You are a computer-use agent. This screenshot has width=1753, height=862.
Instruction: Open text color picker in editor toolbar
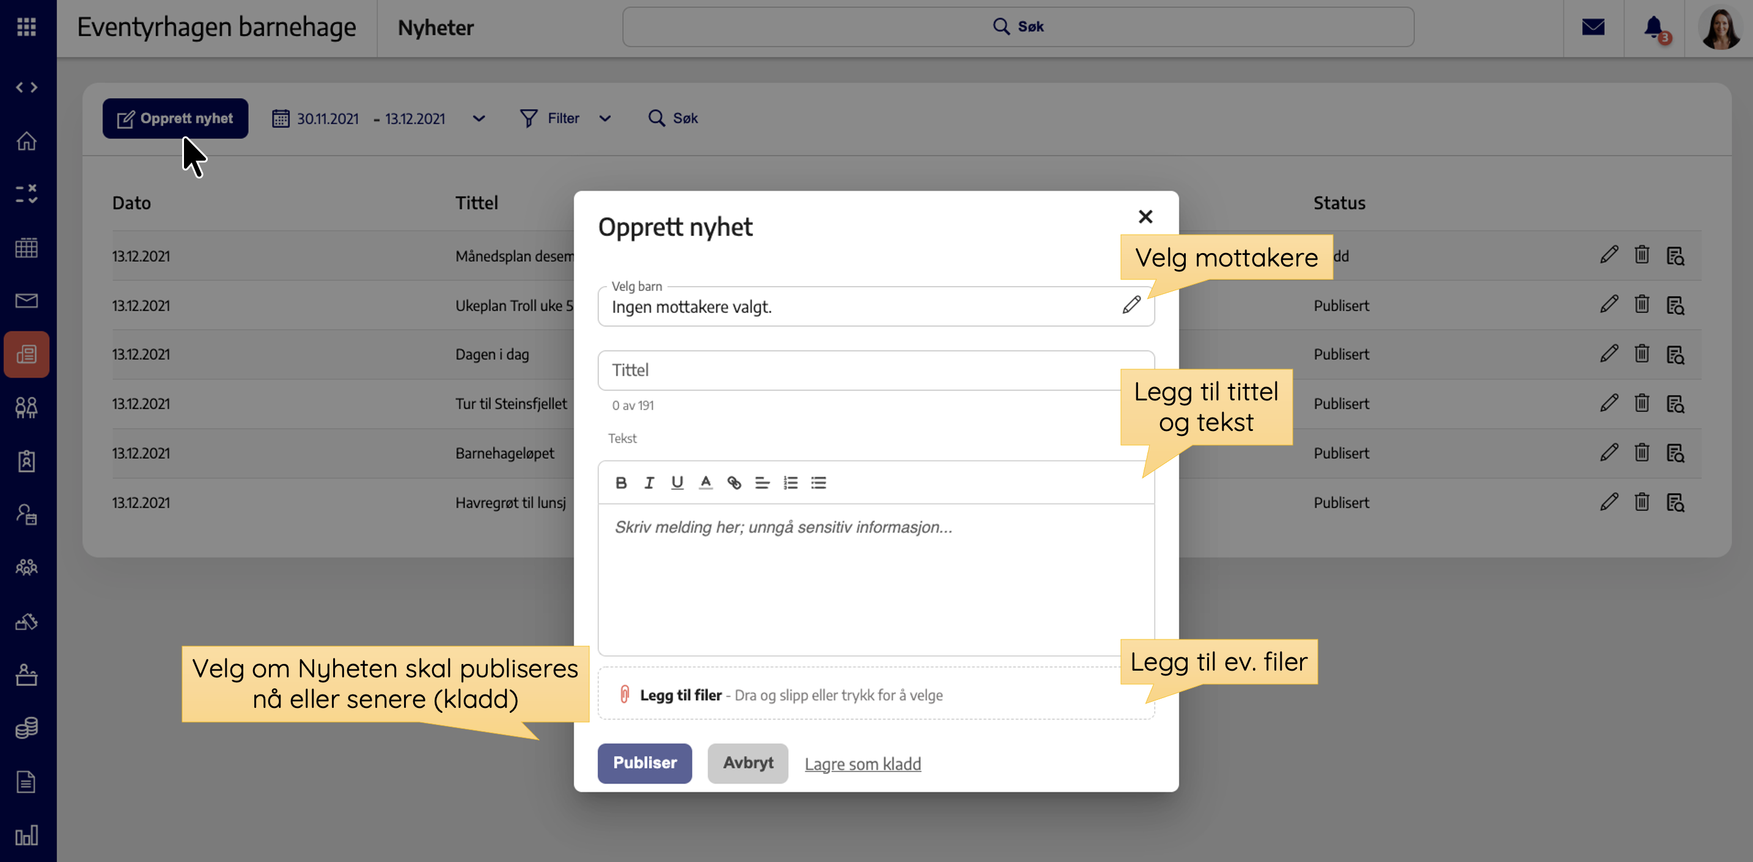[705, 483]
